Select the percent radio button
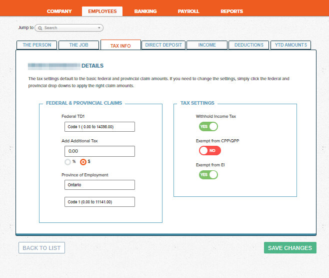 [x=67, y=162]
